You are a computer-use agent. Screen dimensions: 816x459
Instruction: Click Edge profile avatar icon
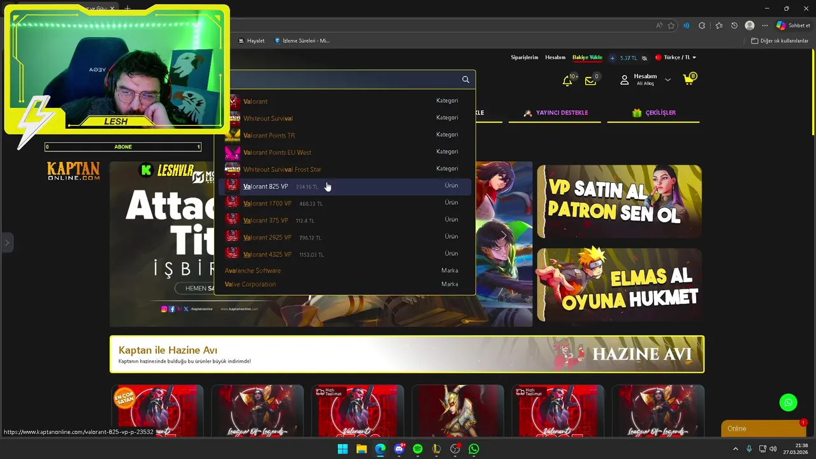point(750,25)
